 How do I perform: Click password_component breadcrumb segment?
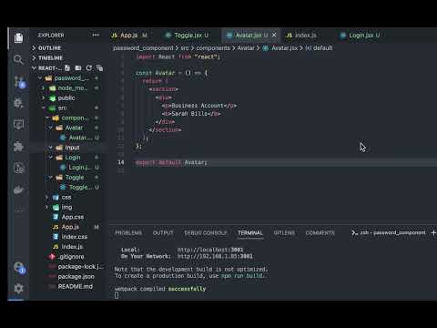pos(143,48)
